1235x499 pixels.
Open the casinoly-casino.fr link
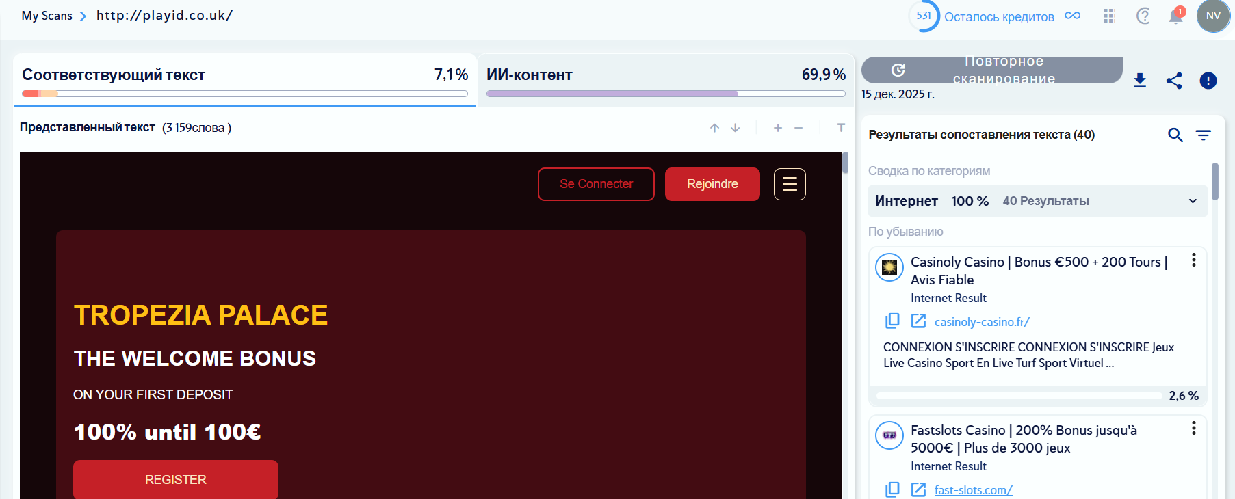982,322
